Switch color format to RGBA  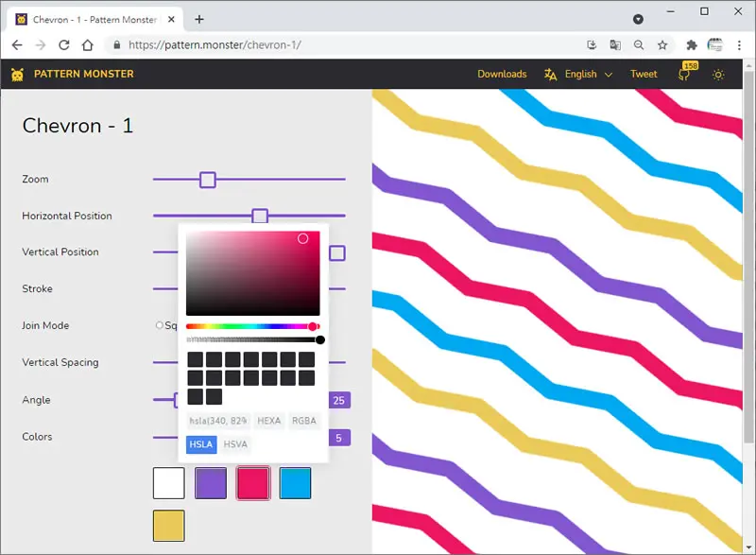[x=303, y=421]
